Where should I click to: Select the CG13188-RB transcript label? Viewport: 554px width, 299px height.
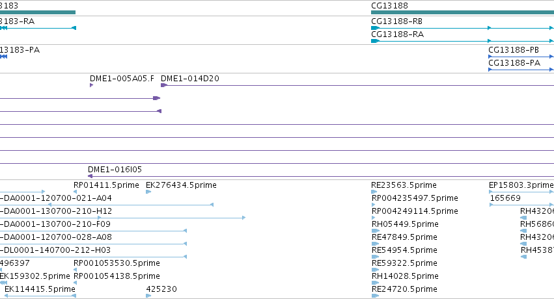click(396, 21)
